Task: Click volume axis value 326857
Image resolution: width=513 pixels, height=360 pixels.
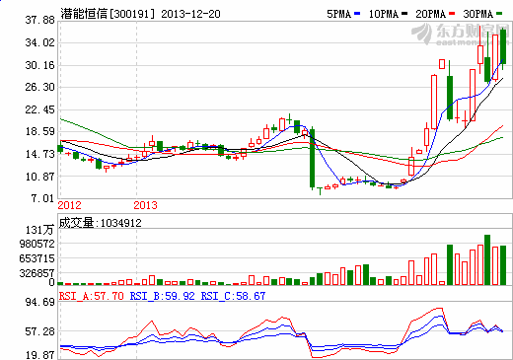Action: click(x=37, y=273)
